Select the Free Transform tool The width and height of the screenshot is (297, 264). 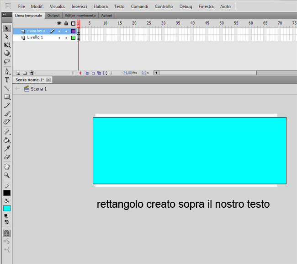(7, 45)
